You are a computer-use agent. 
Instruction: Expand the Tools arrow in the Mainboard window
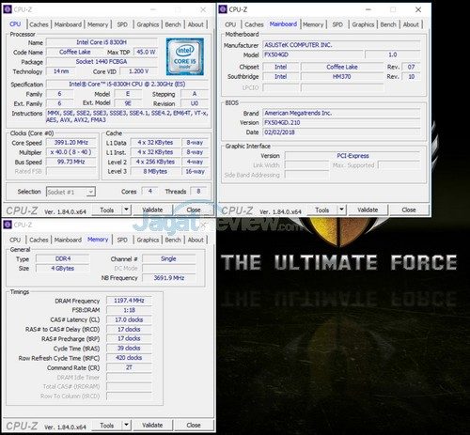click(x=341, y=210)
